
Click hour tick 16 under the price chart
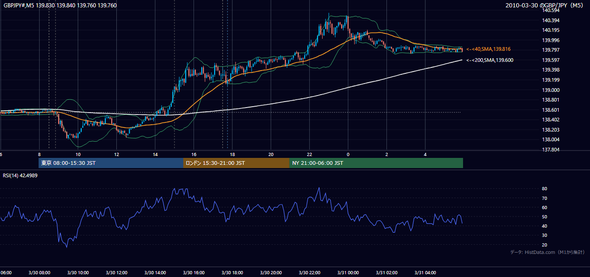[194, 154]
